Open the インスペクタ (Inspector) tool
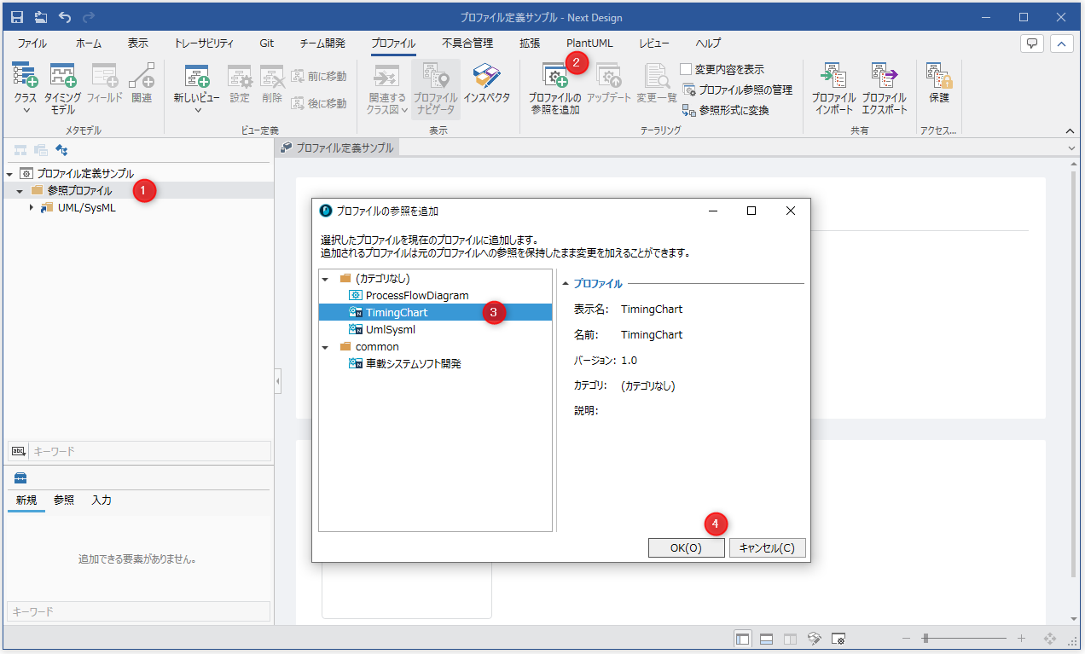The height and width of the screenshot is (654, 1085). click(x=487, y=83)
